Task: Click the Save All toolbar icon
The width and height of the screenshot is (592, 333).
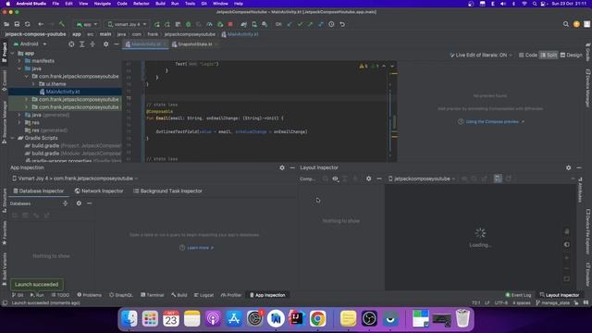Action: pyautogui.click(x=17, y=24)
